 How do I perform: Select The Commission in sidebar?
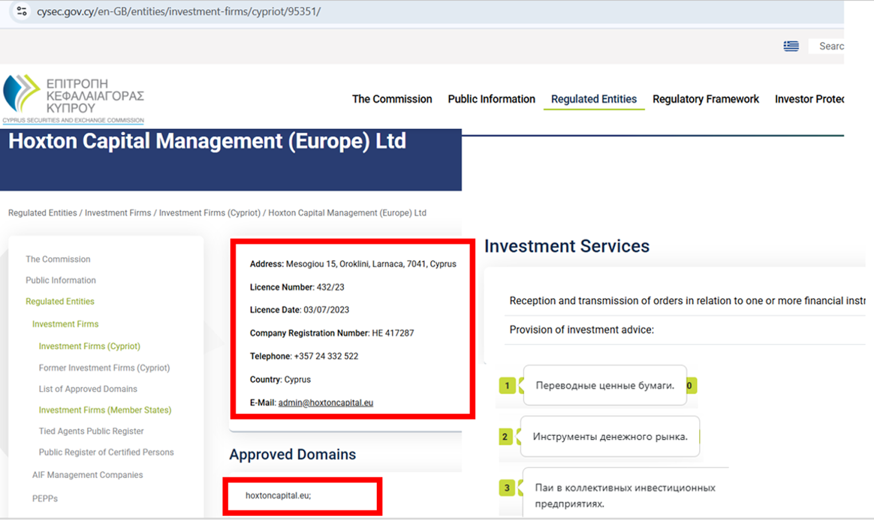click(58, 259)
